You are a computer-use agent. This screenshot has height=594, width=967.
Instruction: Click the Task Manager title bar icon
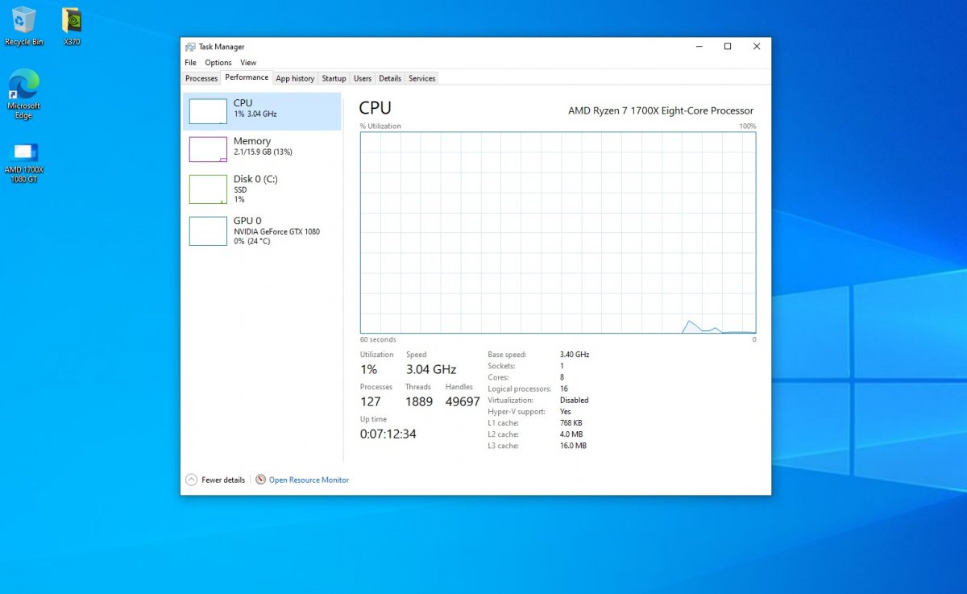point(190,47)
